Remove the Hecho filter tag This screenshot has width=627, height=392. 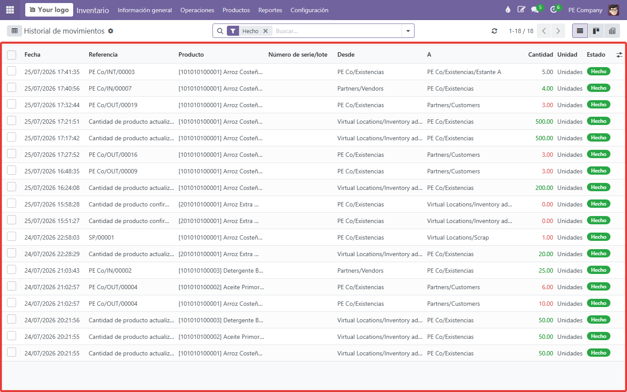pyautogui.click(x=266, y=31)
